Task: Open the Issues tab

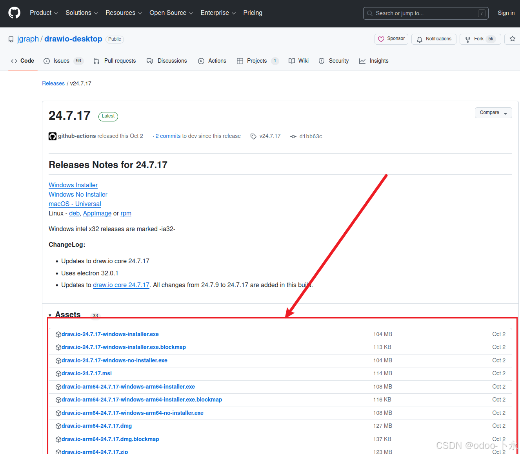Action: tap(63, 61)
